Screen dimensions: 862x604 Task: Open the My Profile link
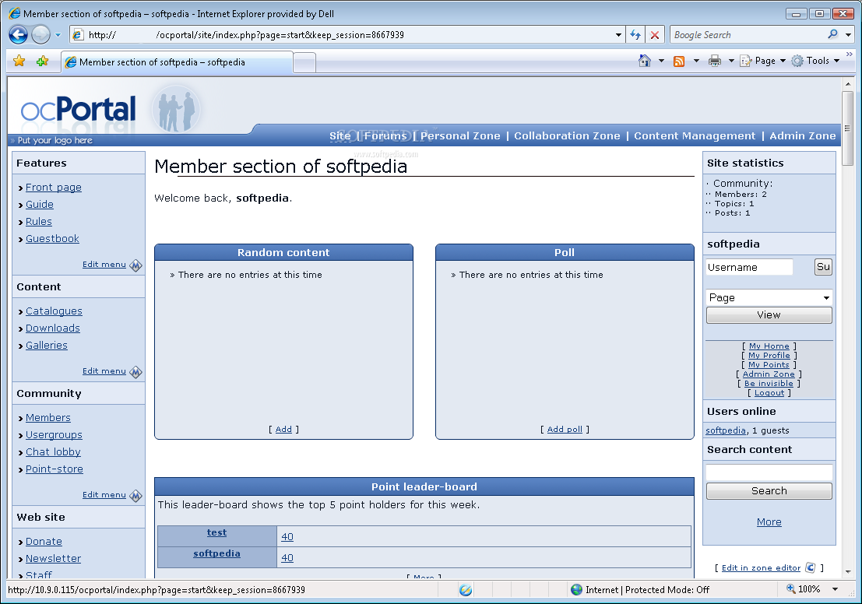click(769, 356)
